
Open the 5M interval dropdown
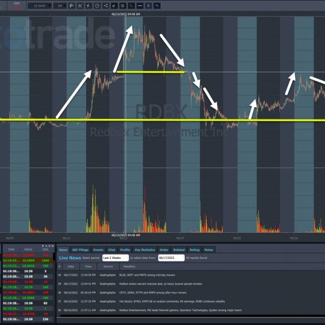point(60,6)
